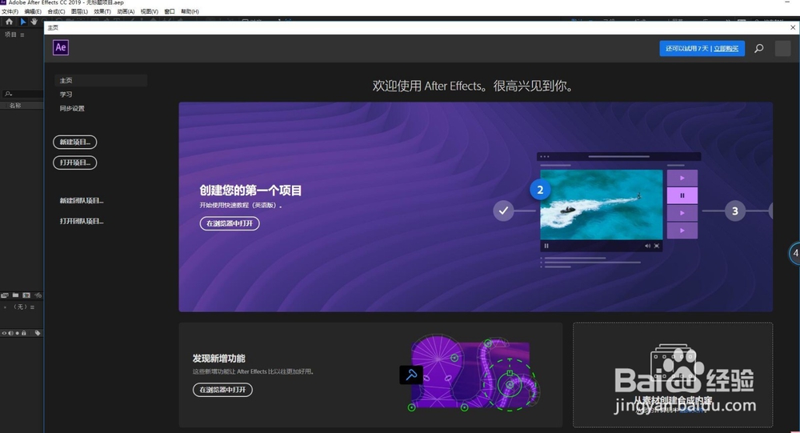This screenshot has width=800, height=433.
Task: Open the 窗口 menu
Action: (x=170, y=11)
